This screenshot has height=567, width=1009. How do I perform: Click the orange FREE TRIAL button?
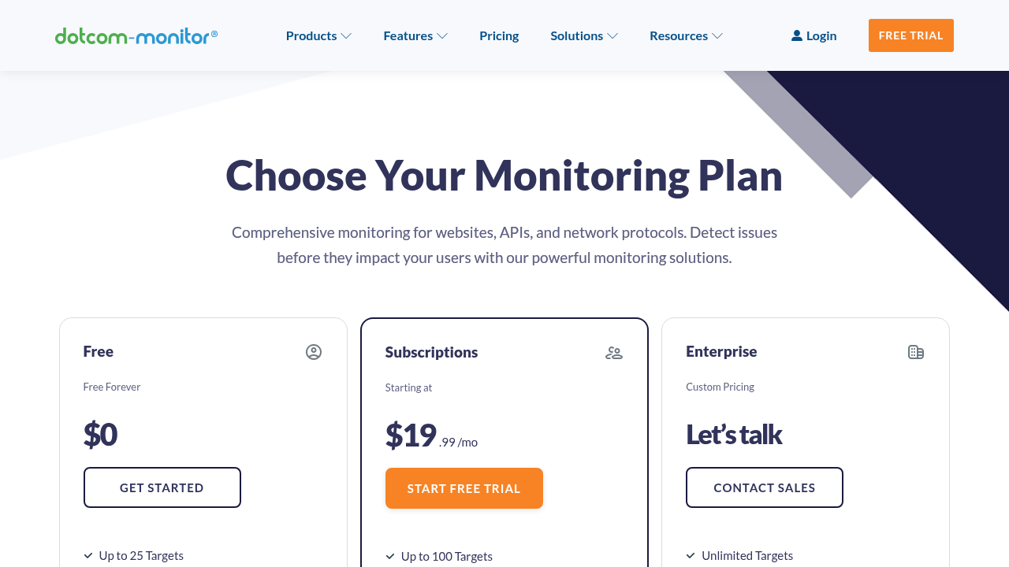click(911, 35)
